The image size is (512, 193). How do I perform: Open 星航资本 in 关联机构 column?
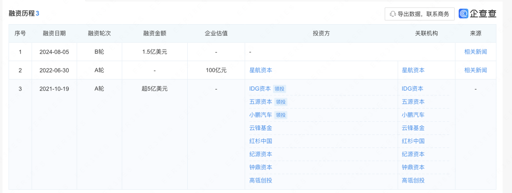click(x=413, y=70)
